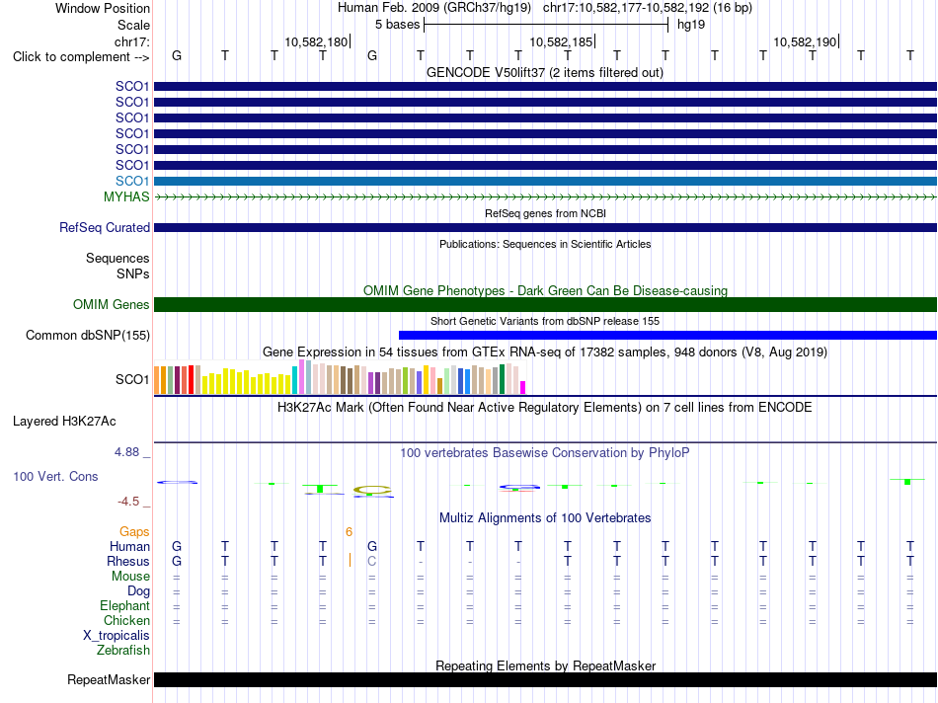Screen dimensions: 938x703
Task: Open the GENCODE V50lift37 track title
Action: click(x=544, y=72)
